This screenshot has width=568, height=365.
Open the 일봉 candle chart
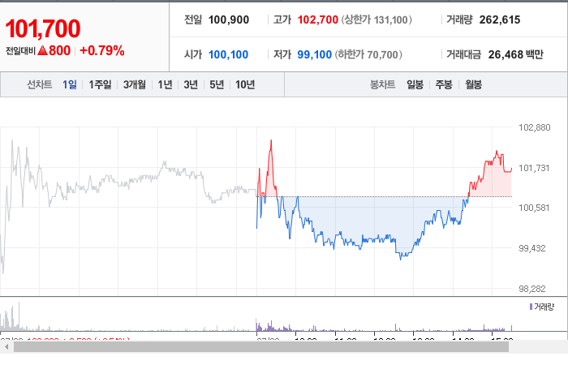(x=415, y=84)
